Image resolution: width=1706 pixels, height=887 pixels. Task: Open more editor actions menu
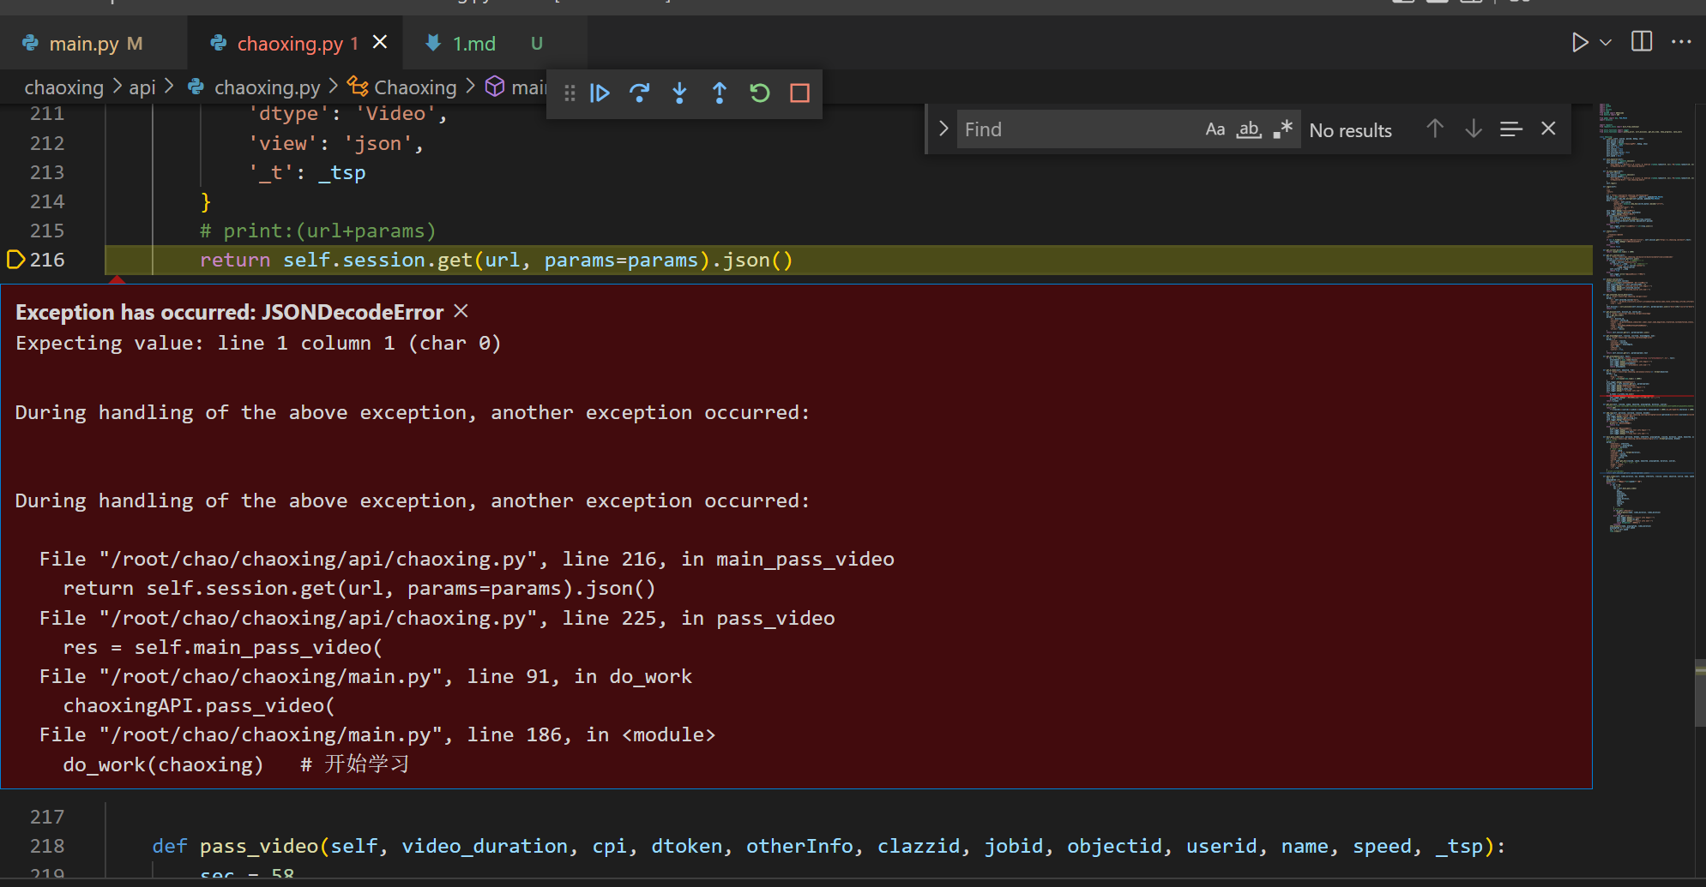1681,41
